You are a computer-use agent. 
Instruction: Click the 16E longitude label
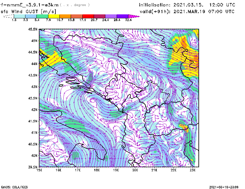(58, 170)
